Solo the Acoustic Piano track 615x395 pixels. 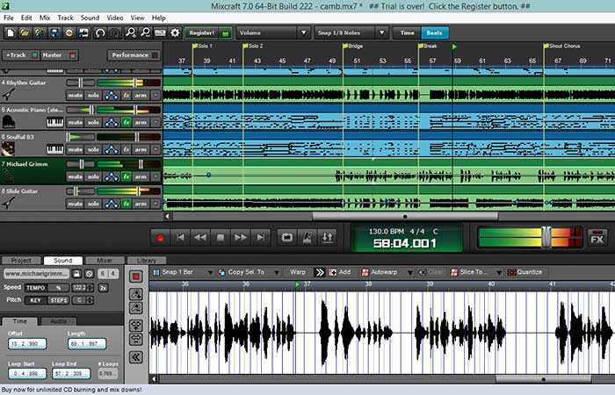pos(93,122)
